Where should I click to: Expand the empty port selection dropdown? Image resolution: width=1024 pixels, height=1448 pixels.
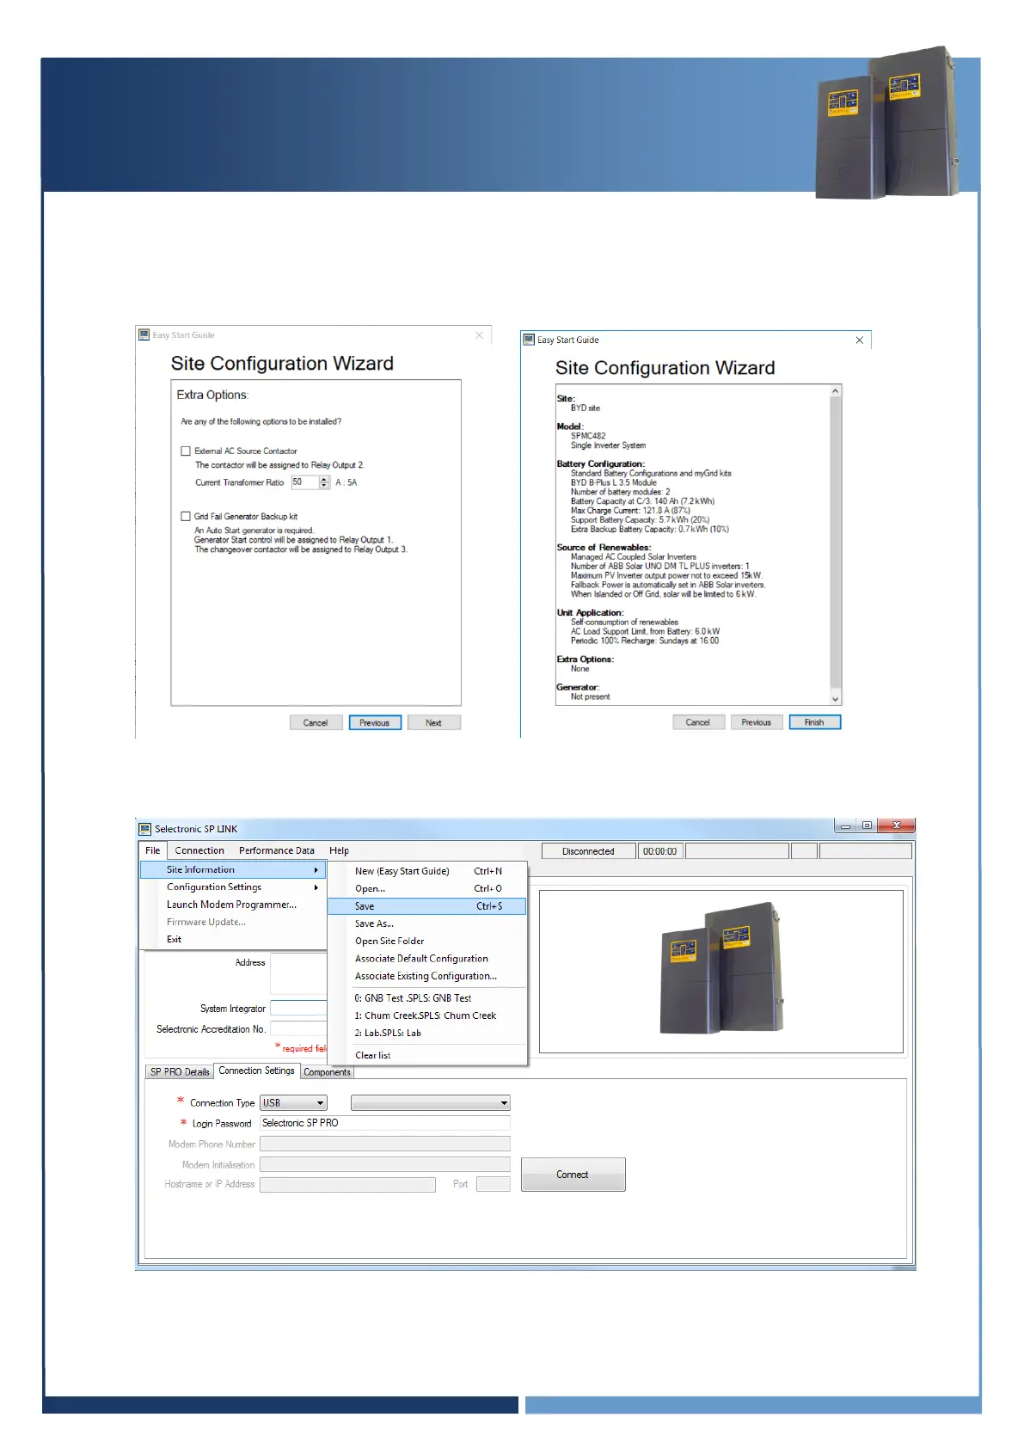[431, 1102]
